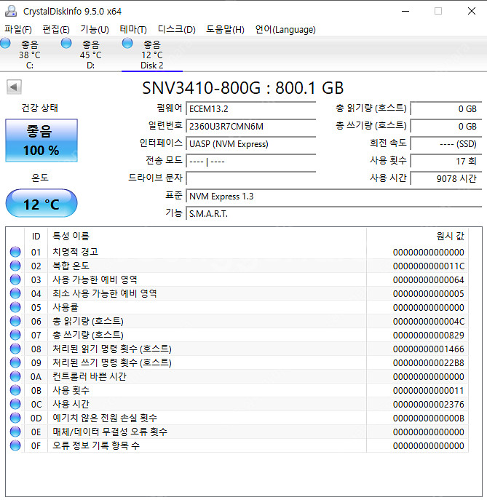Click status orb of 0A 컨트롤러 바쁜 시간

(15, 376)
